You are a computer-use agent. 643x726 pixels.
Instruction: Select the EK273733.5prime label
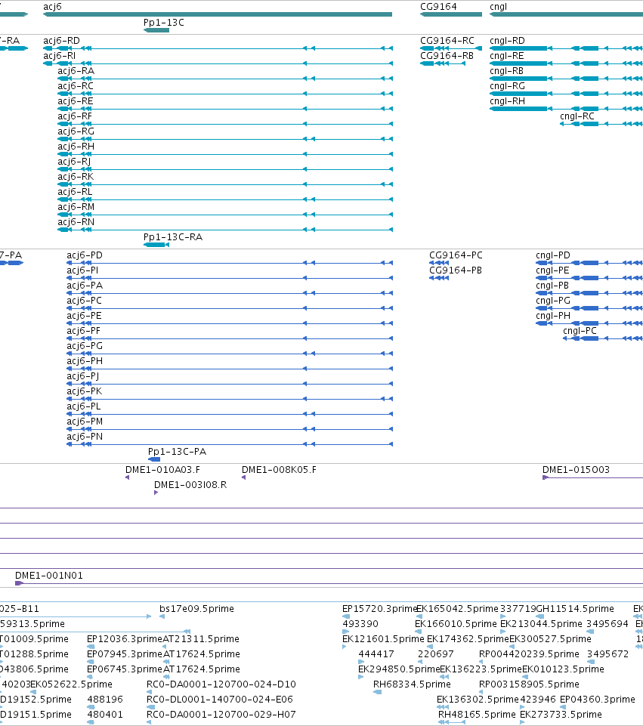(x=561, y=715)
